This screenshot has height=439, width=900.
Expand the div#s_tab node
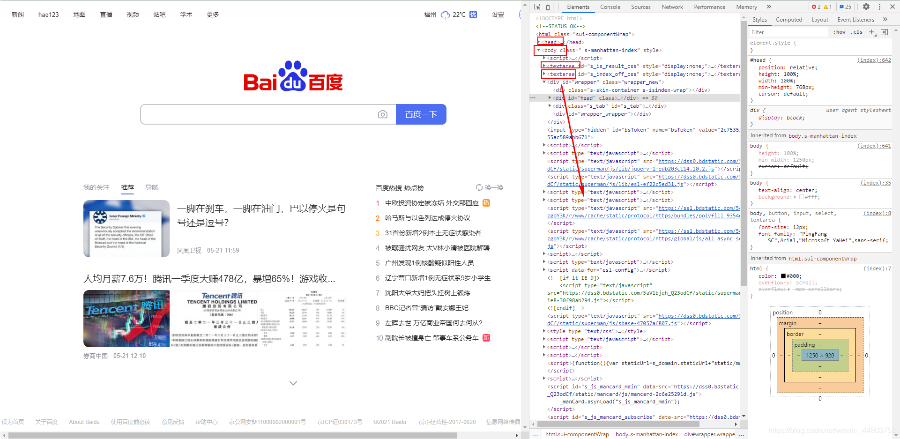pos(550,106)
